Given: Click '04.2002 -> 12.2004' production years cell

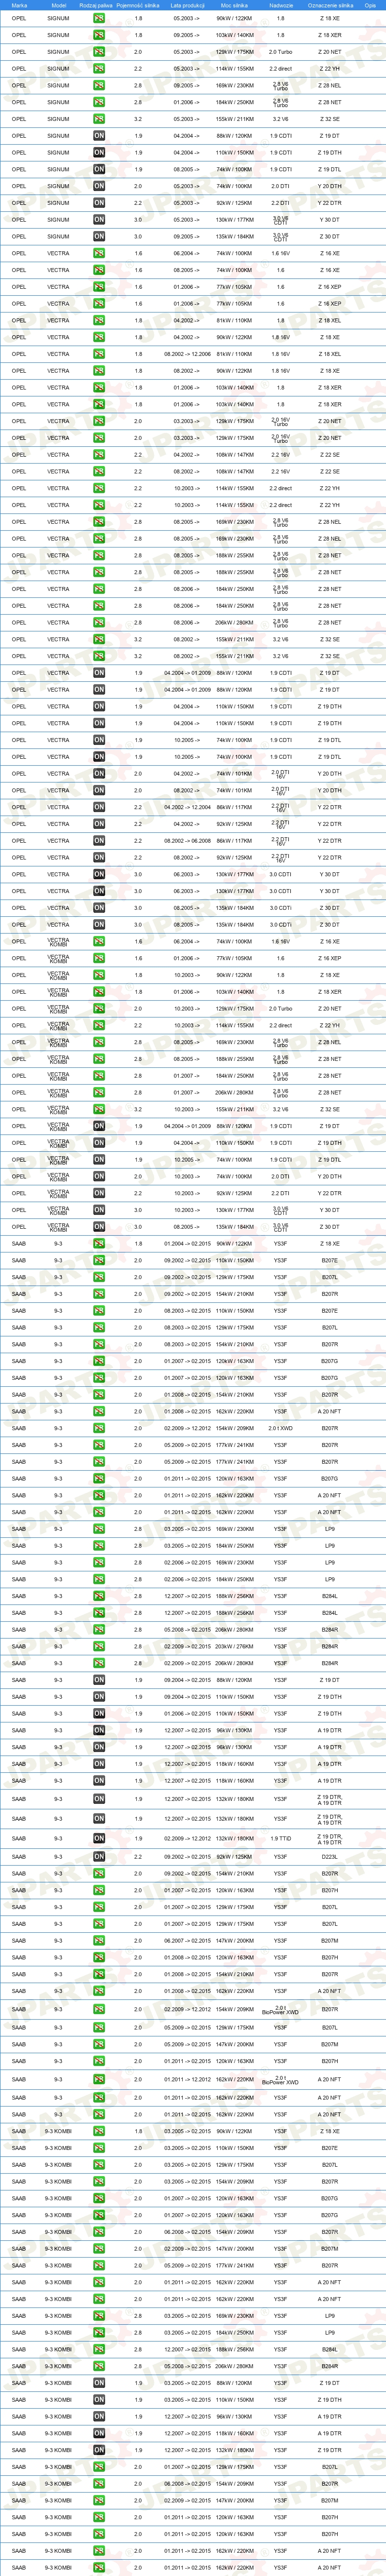Looking at the screenshot, I should tap(187, 807).
